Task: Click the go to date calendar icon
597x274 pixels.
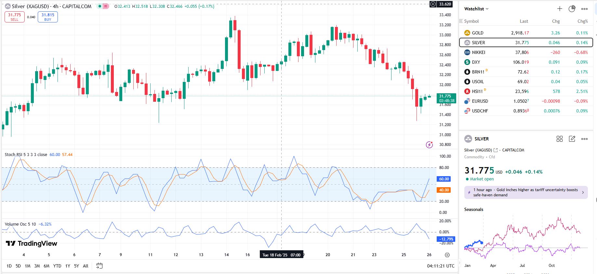Action: pyautogui.click(x=99, y=266)
